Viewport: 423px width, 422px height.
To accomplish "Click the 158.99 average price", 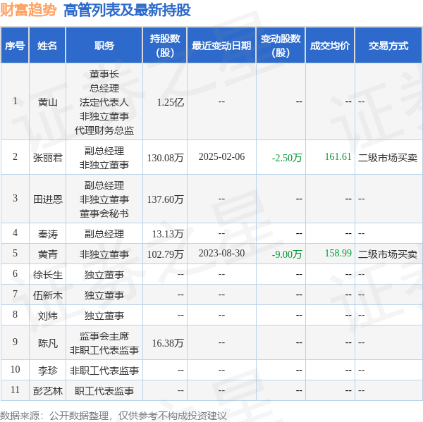I will [x=338, y=253].
